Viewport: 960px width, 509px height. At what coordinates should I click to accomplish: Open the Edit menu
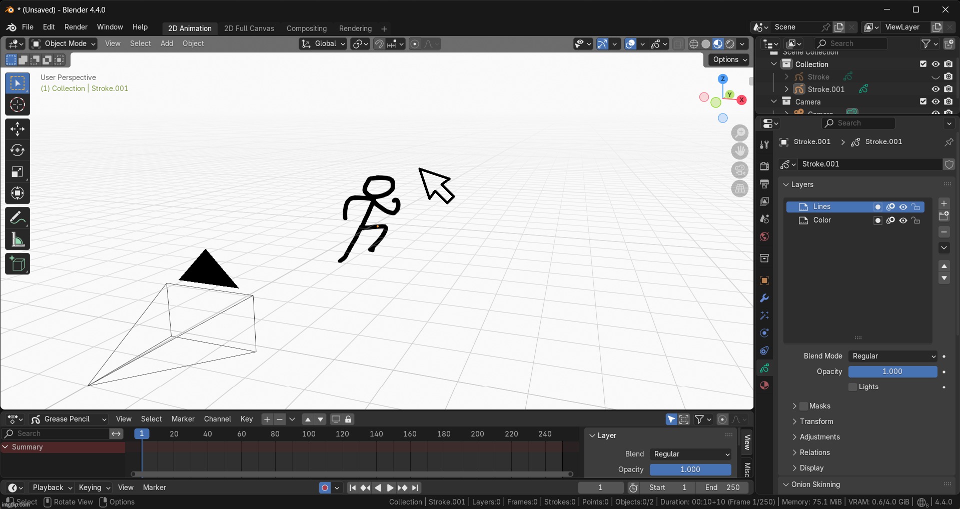[49, 27]
